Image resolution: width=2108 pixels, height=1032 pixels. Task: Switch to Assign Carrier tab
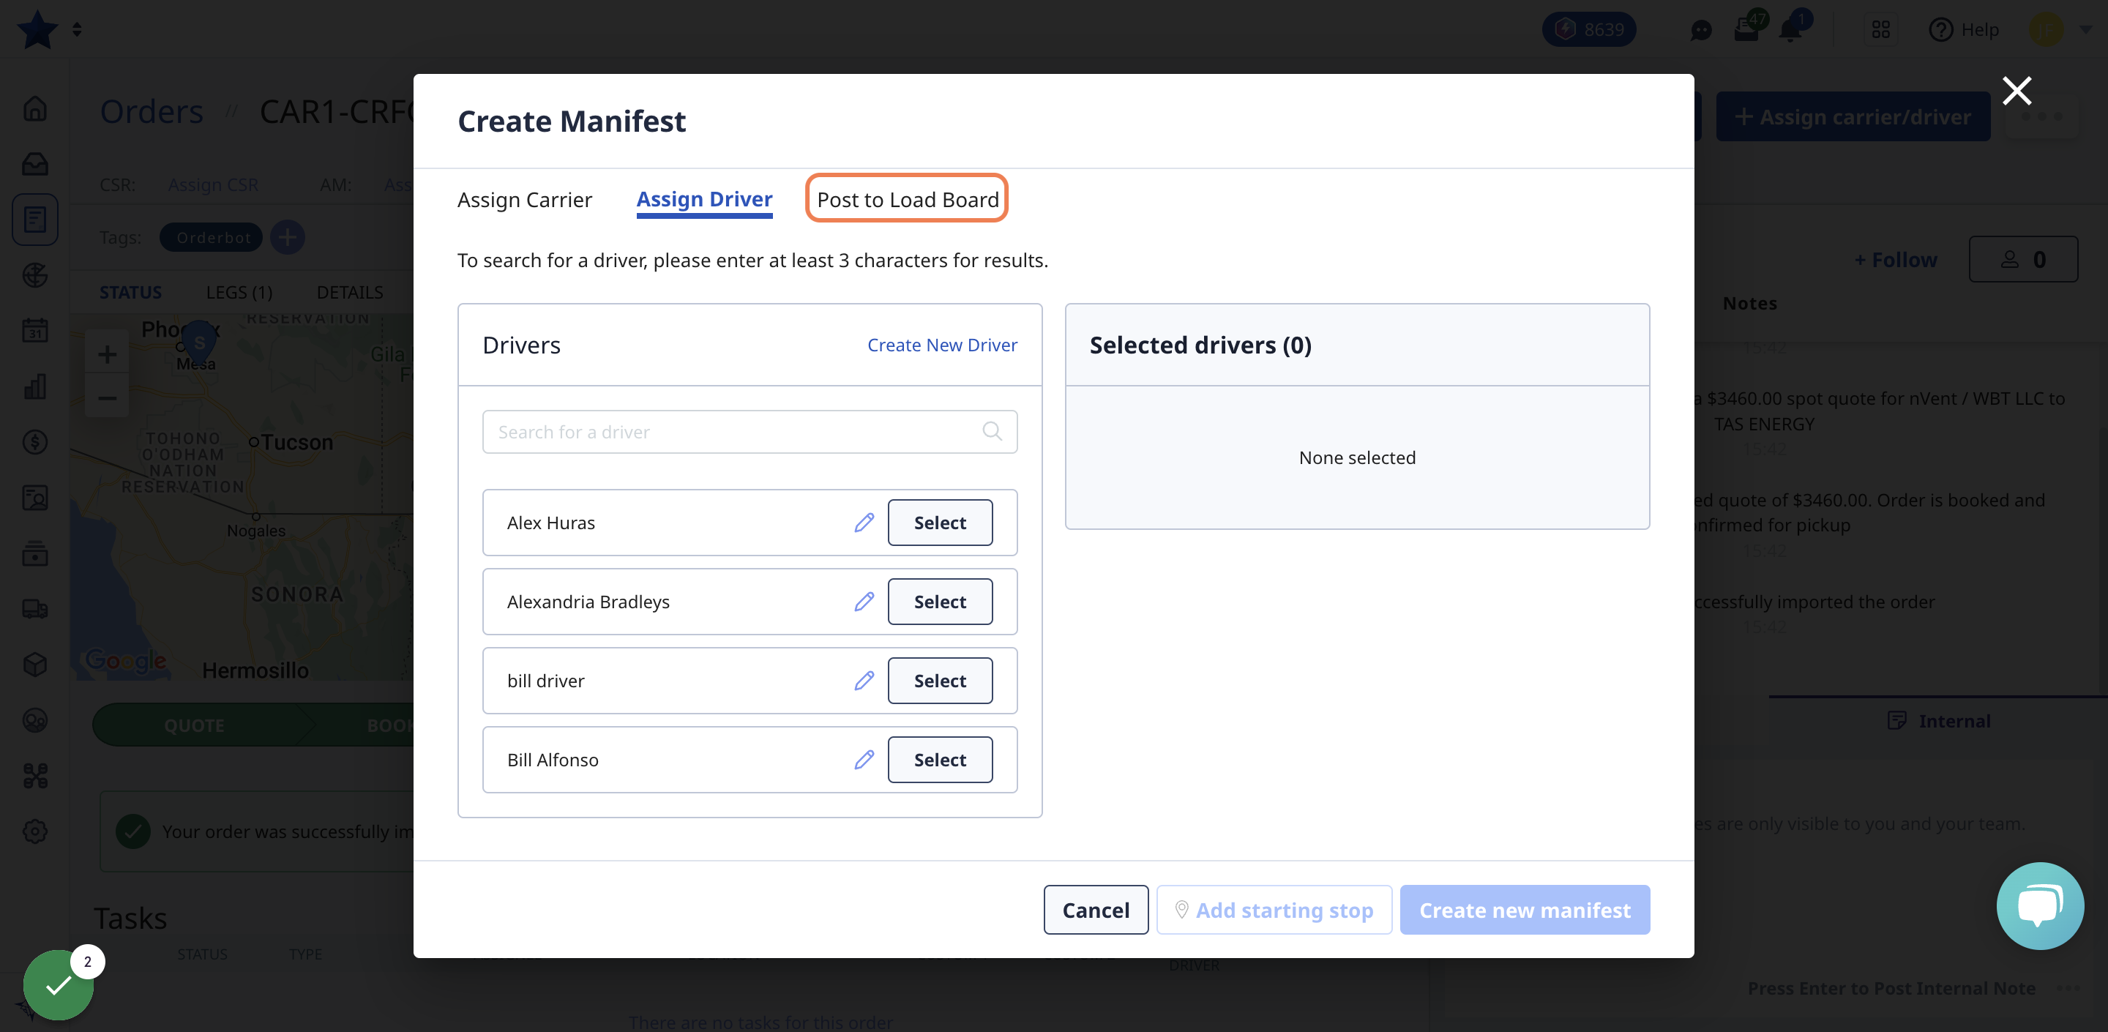[x=524, y=198]
